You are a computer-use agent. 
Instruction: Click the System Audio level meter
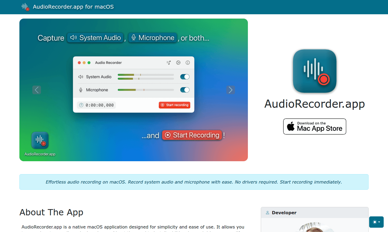click(145, 77)
